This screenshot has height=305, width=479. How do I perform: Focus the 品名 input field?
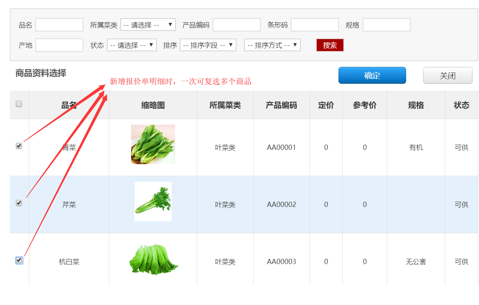point(59,25)
